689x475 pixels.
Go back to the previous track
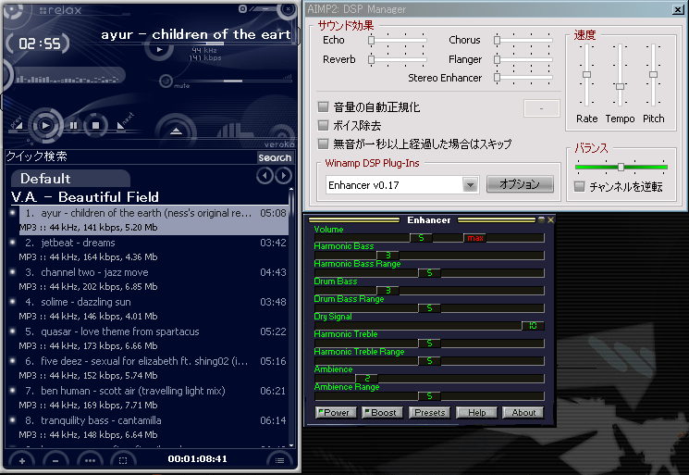[17, 124]
